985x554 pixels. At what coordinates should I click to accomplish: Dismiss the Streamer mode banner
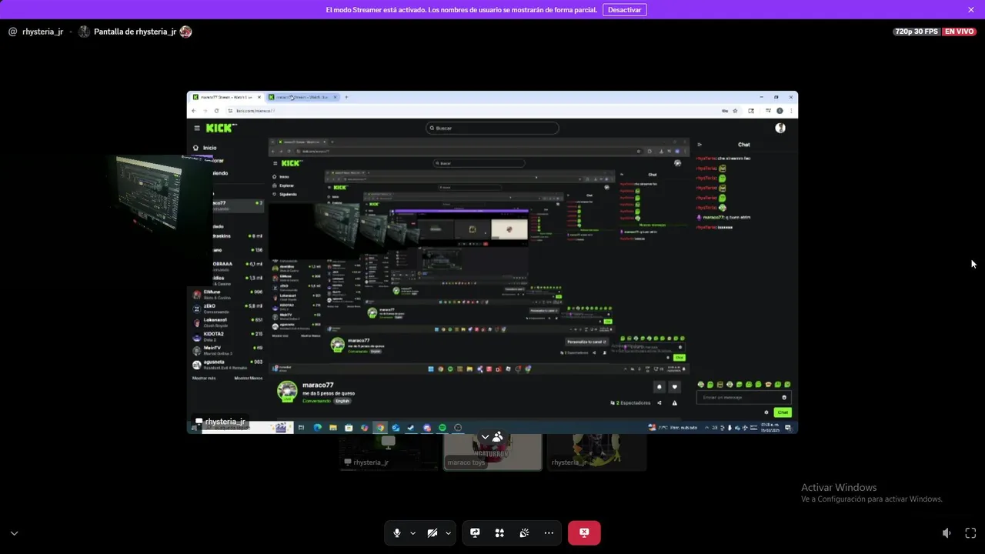[971, 10]
